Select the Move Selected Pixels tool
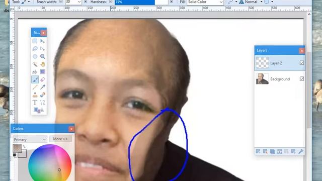The height and width of the screenshot is (181, 322). 42,41
